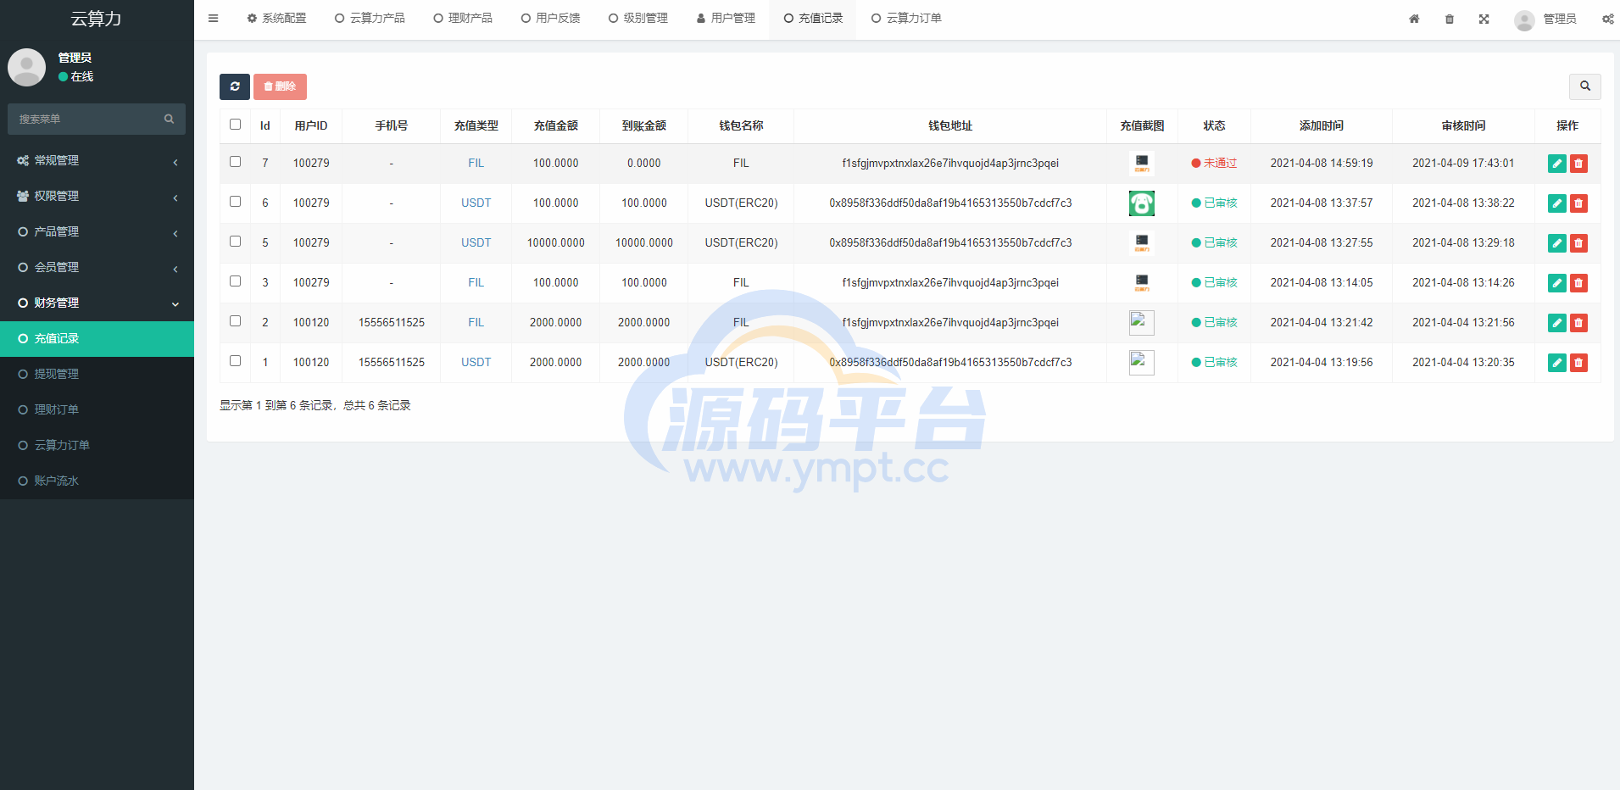Select the 充值记录 tab
Image resolution: width=1620 pixels, height=790 pixels.
[x=813, y=19]
